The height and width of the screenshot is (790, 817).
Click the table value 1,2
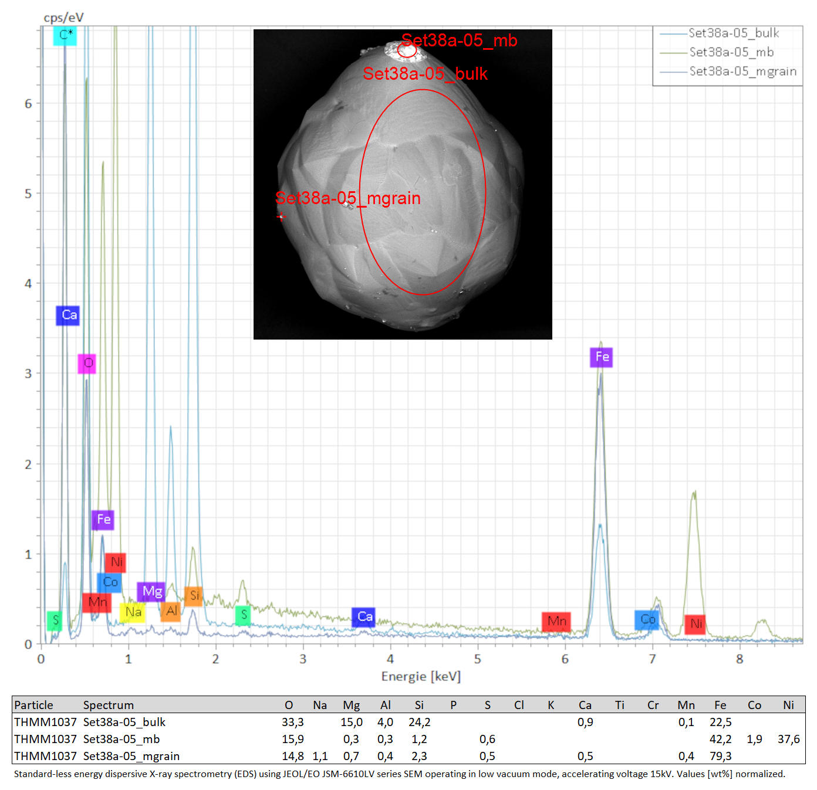click(419, 740)
